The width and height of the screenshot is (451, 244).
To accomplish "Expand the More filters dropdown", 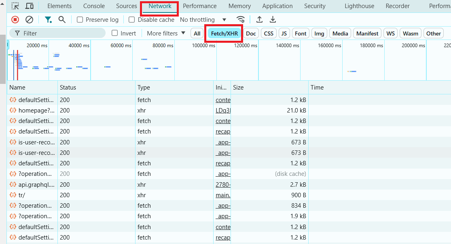I will coord(166,33).
